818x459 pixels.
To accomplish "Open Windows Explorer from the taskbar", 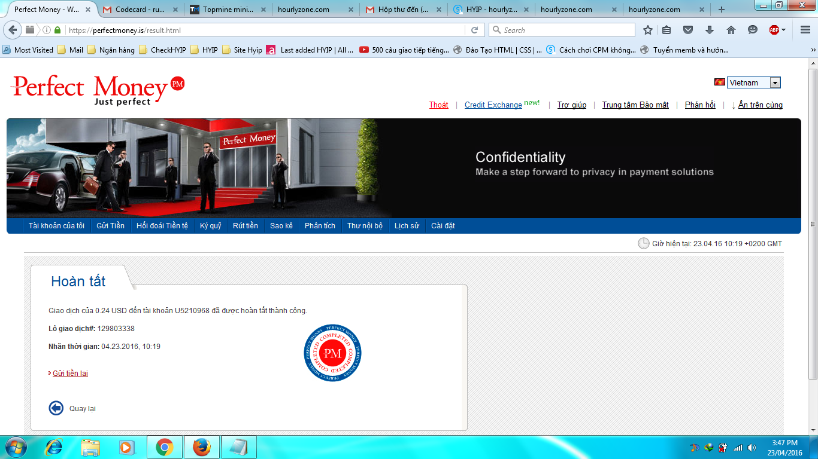I will pos(90,447).
